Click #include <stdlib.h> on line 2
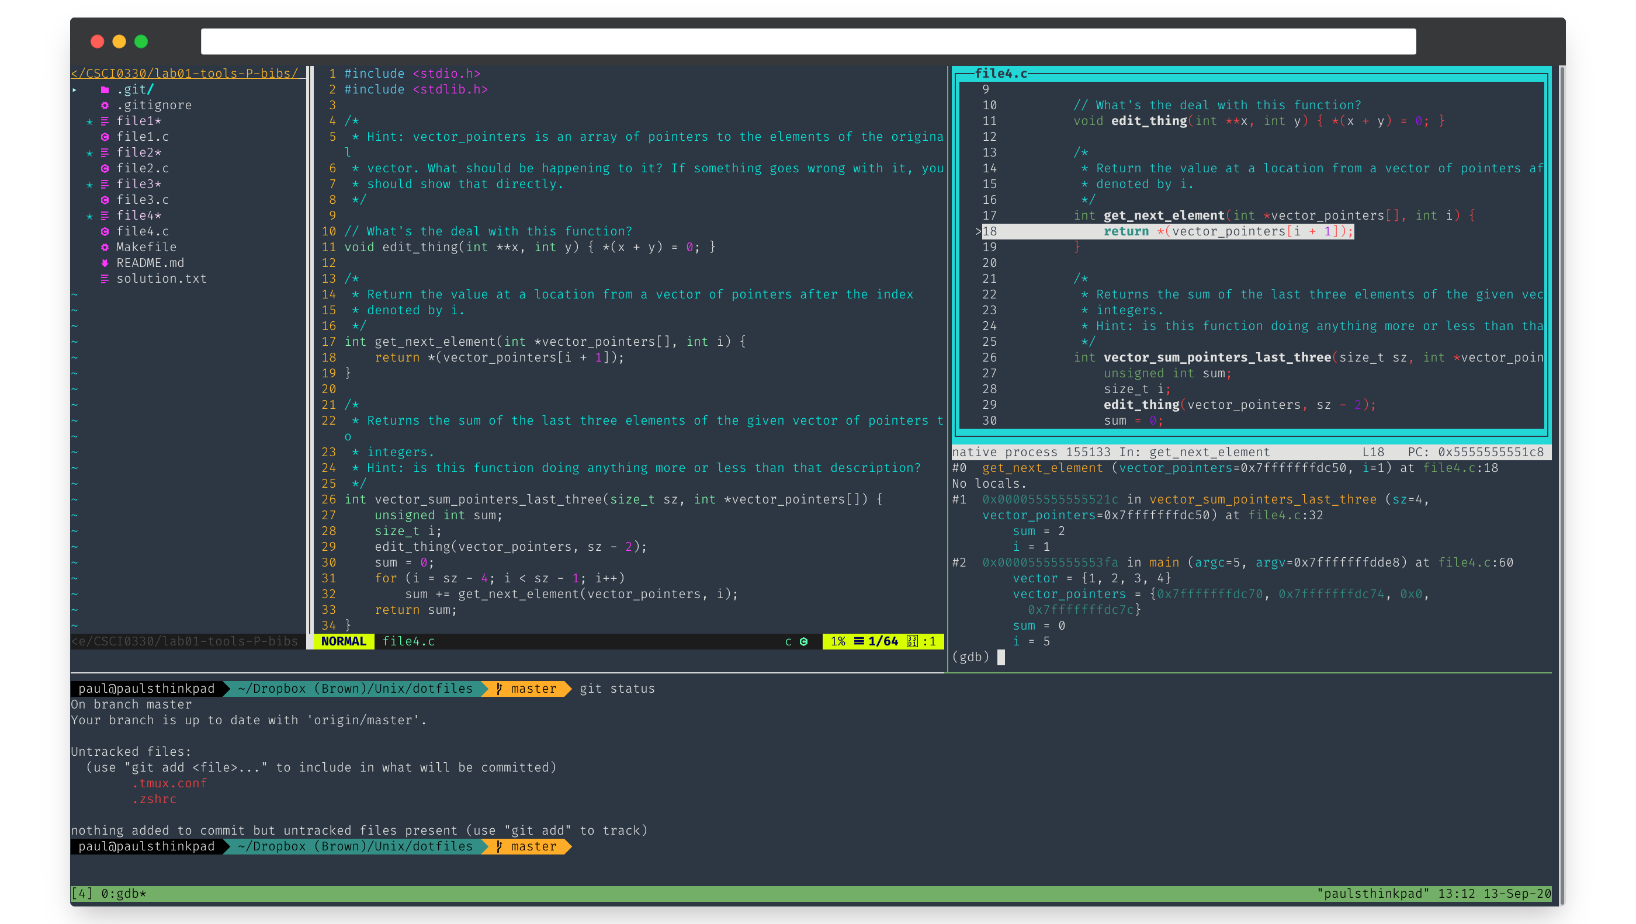1636x924 pixels. pyautogui.click(x=416, y=89)
